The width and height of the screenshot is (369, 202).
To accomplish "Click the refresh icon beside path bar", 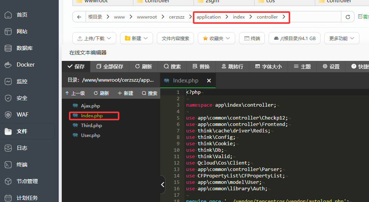I will point(347,17).
